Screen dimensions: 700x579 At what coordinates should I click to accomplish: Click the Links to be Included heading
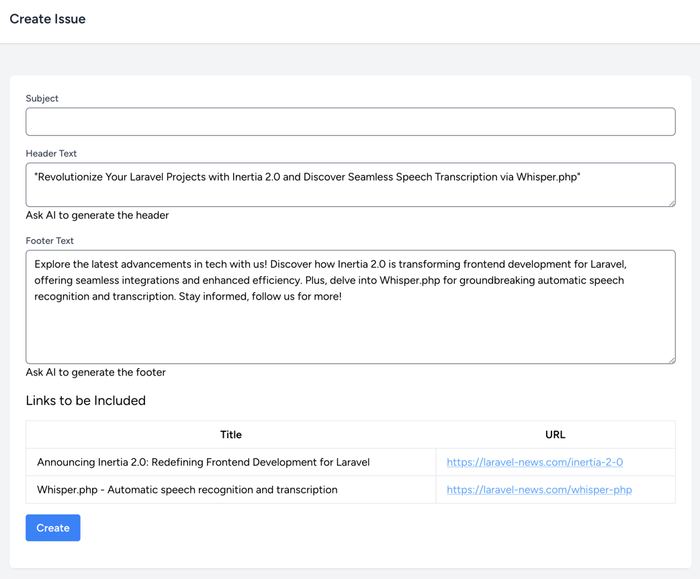pos(86,400)
